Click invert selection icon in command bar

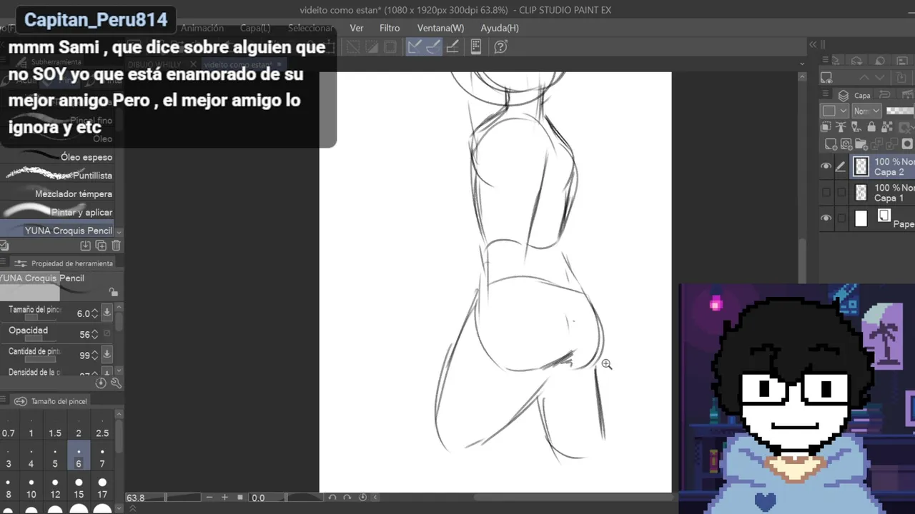(x=371, y=47)
